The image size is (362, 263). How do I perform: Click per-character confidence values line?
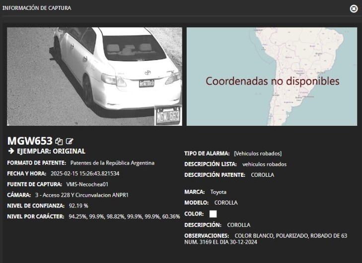click(124, 217)
